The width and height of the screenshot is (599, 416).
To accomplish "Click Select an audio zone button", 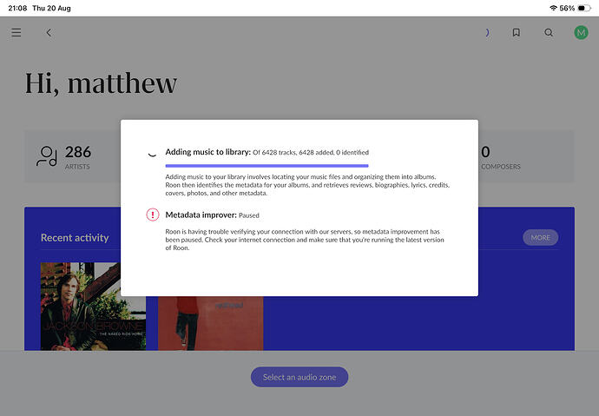I will click(x=299, y=377).
